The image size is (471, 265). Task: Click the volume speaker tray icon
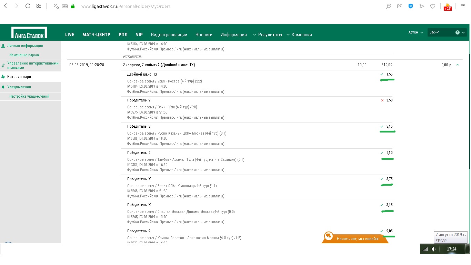click(433, 249)
